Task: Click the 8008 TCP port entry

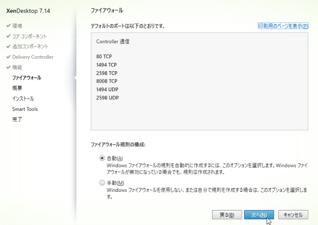Action: point(106,81)
